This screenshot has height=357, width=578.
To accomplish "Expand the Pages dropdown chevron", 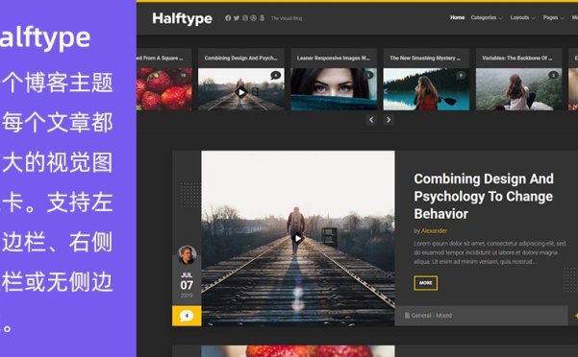I will coord(562,18).
